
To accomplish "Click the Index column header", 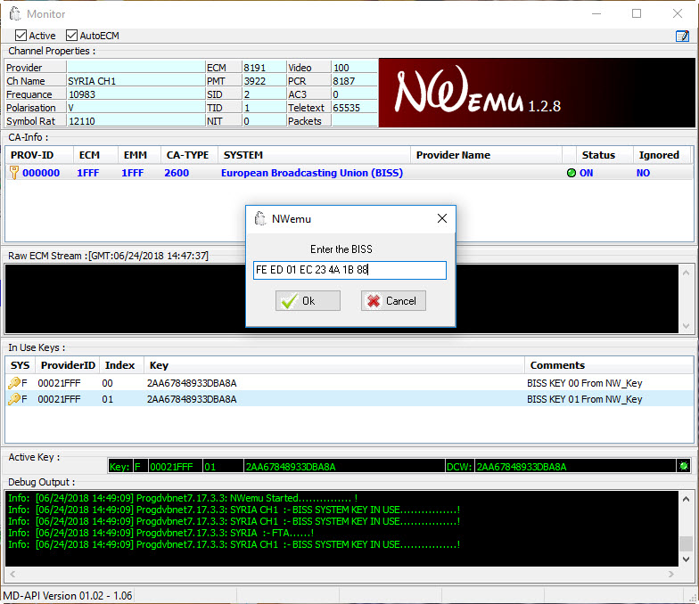I will coord(121,365).
